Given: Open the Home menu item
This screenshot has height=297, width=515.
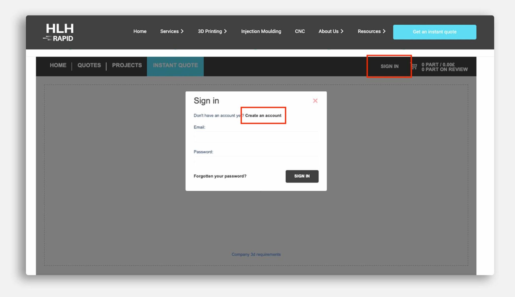Looking at the screenshot, I should click(x=140, y=31).
